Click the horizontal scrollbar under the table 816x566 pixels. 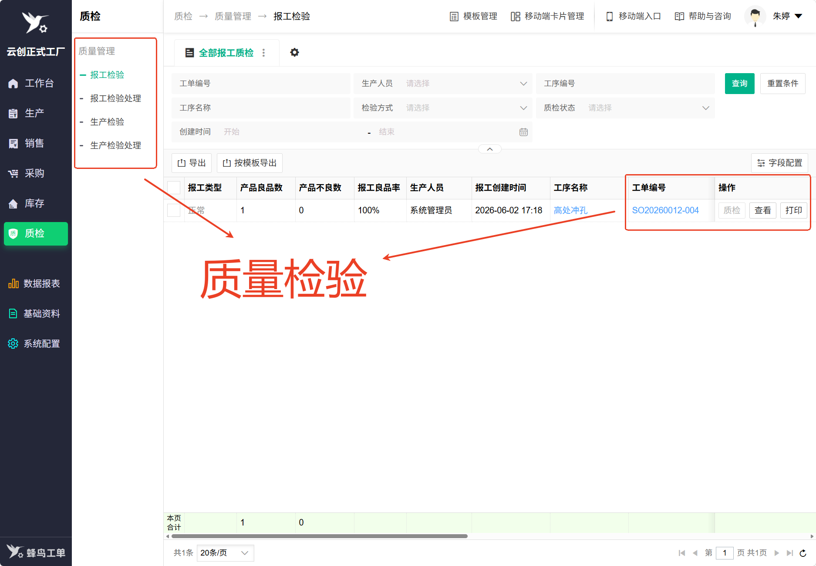click(x=320, y=536)
